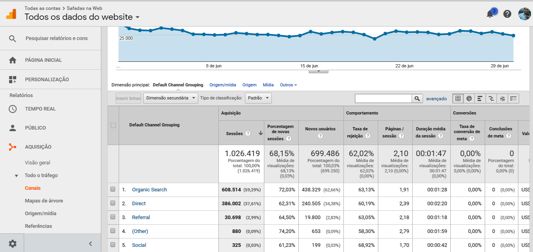
Task: Click the table search magnifier button
Action: 417,98
